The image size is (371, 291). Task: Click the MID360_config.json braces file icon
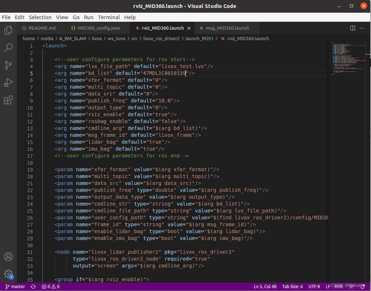[73, 28]
